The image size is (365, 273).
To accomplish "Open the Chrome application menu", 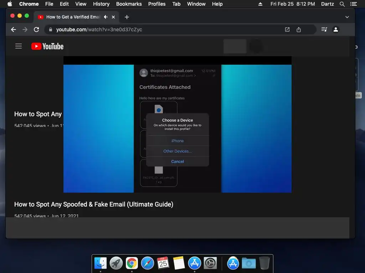I will pyautogui.click(x=29, y=4).
